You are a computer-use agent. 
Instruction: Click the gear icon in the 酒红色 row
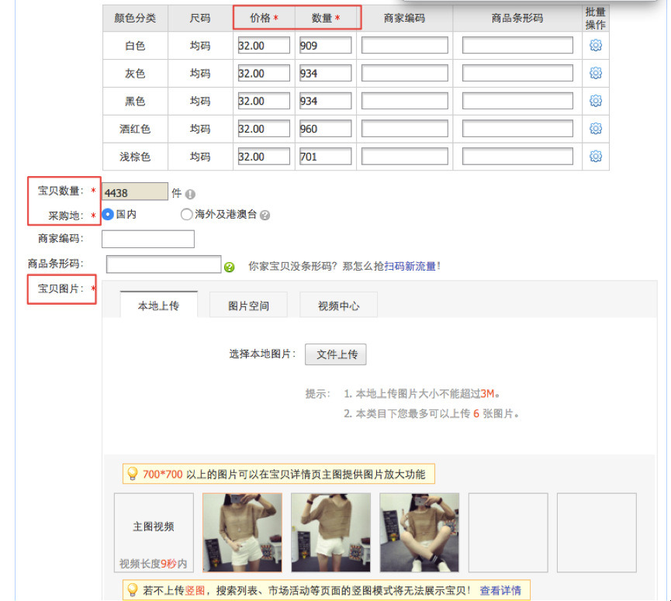(596, 129)
